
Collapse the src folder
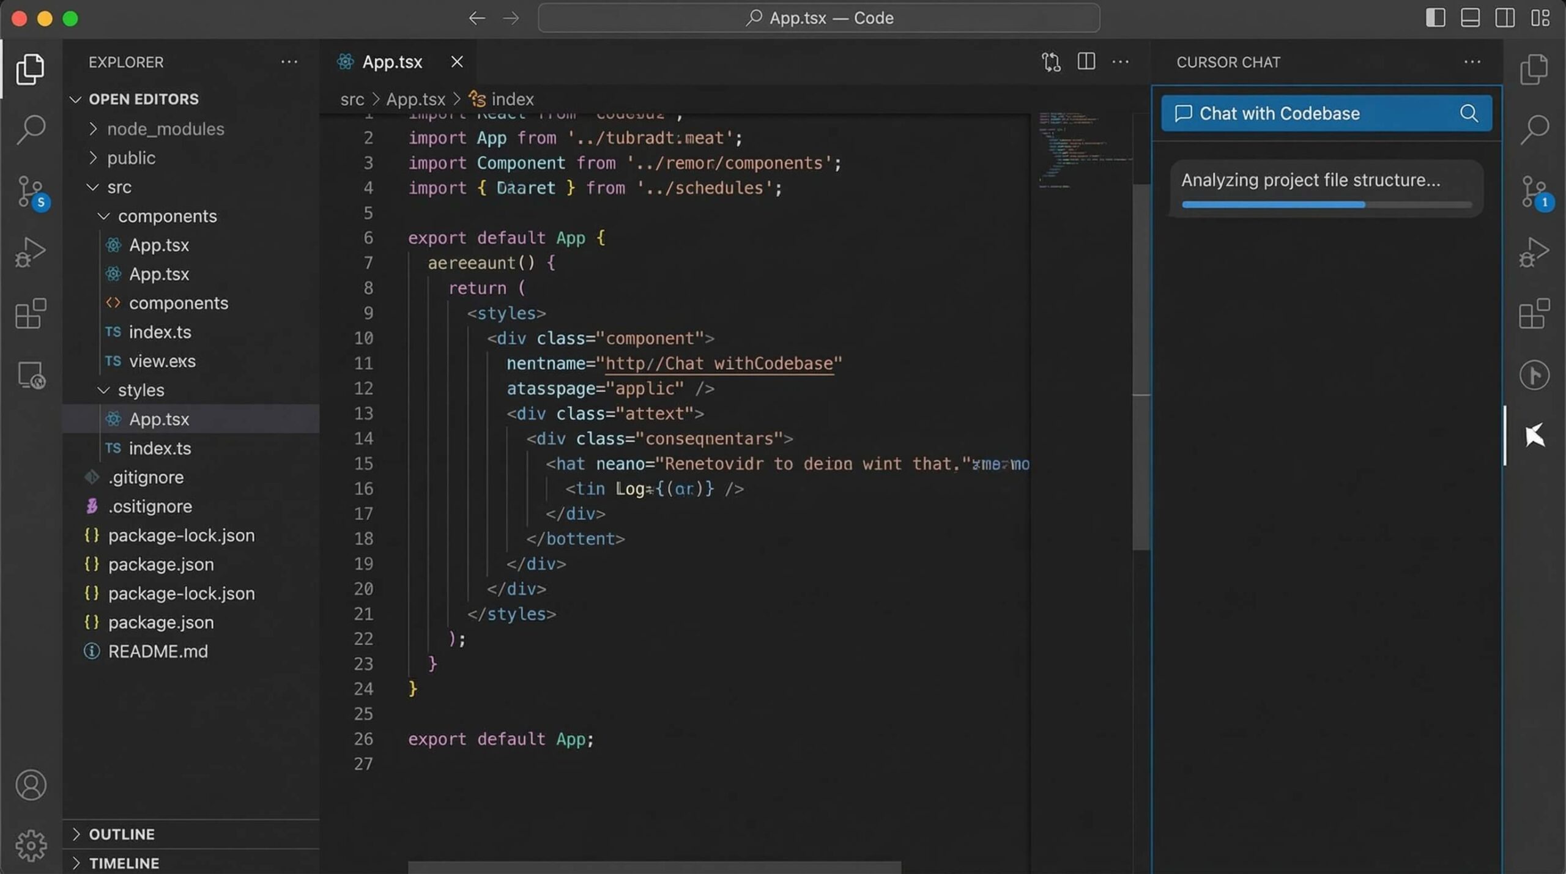coord(191,187)
